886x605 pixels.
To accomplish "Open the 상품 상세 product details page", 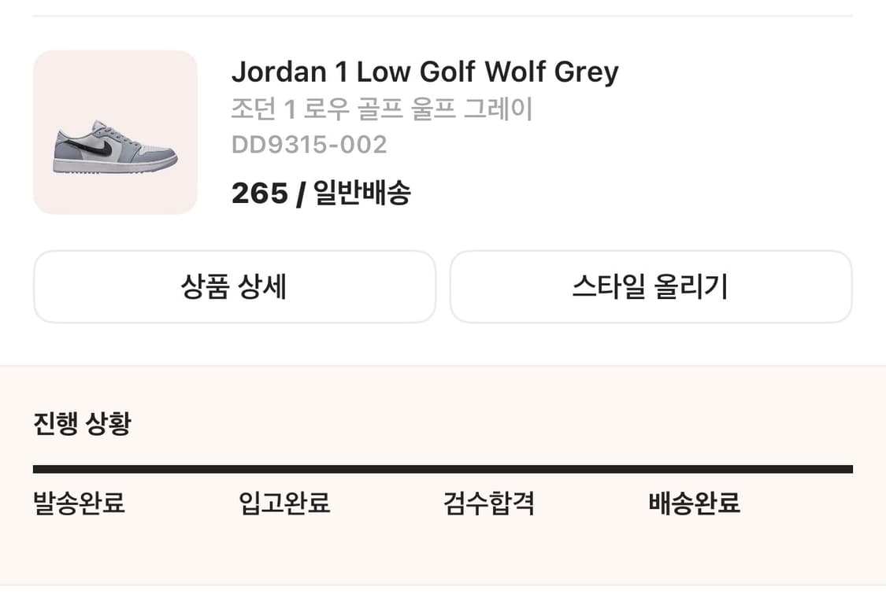I will tap(234, 286).
